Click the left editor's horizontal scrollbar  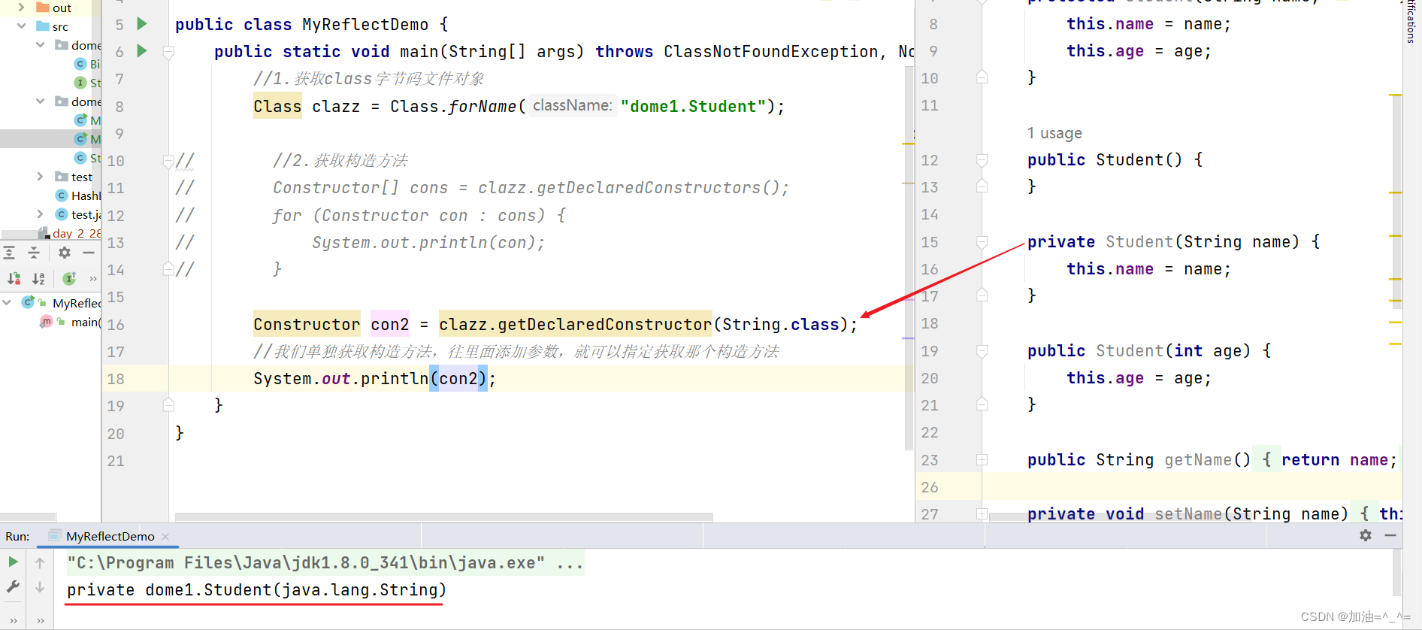point(443,516)
